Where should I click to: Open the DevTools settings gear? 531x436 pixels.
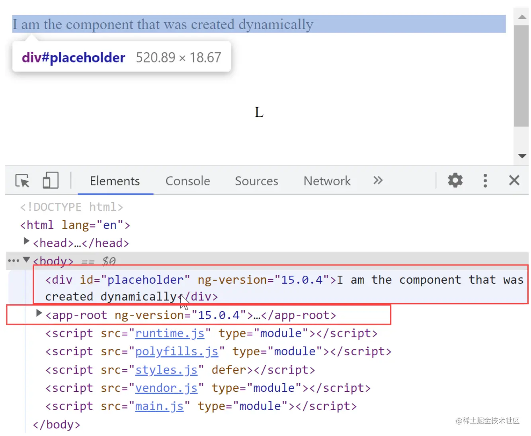click(x=455, y=181)
